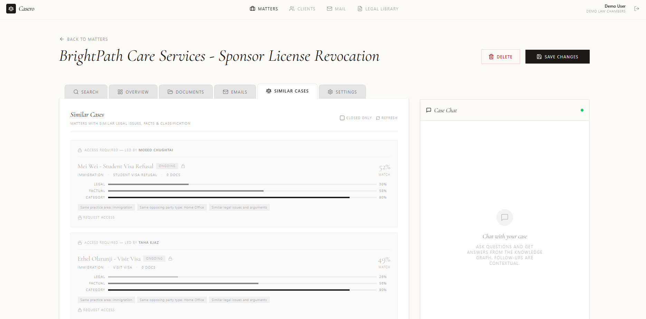Screen dimensions: 646x319
Task: Click the Emails tab envelope icon
Action: click(226, 92)
